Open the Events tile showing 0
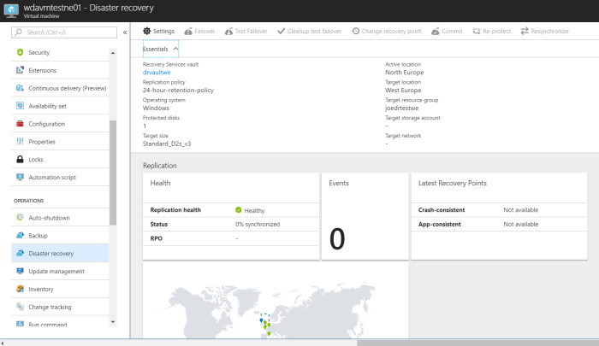 (364, 217)
